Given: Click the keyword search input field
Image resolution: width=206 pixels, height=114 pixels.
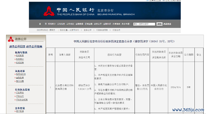Looking at the screenshot, I should pyautogui.click(x=144, y=24).
